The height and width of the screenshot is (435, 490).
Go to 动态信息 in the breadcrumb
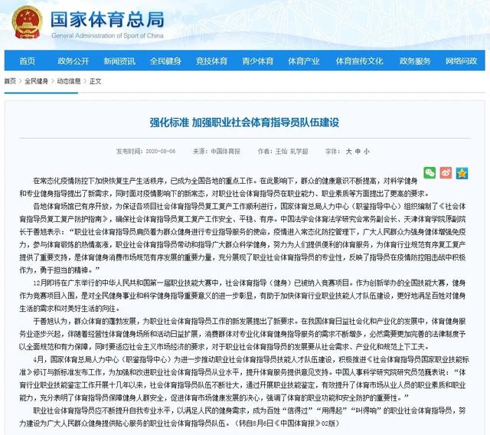click(69, 81)
